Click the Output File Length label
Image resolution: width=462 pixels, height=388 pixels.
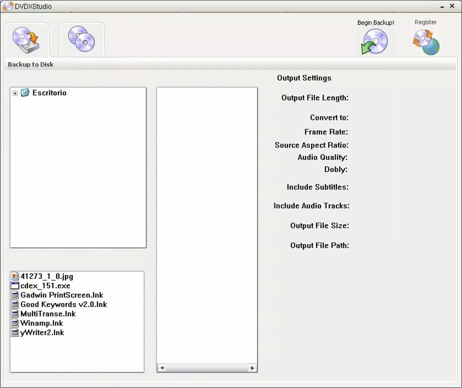point(315,98)
